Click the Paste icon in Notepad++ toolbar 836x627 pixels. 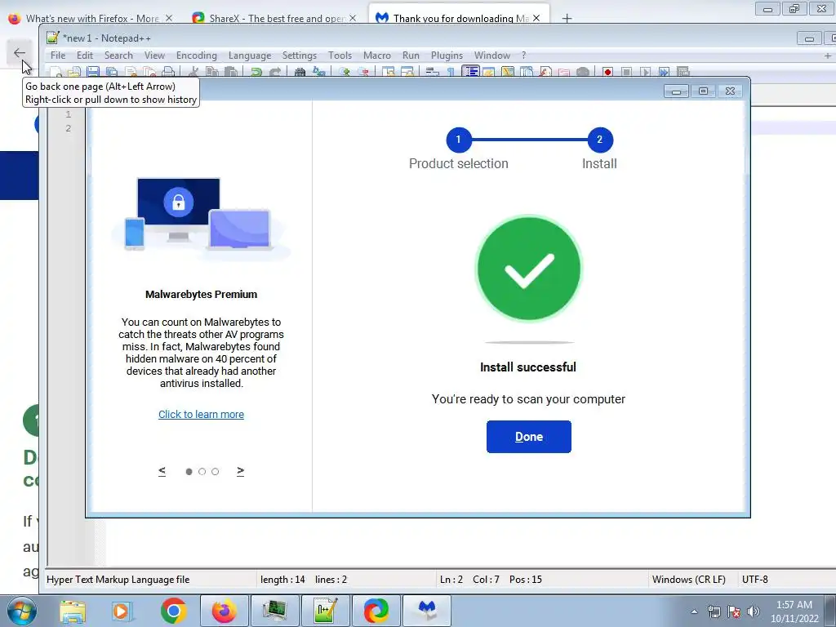[231, 72]
